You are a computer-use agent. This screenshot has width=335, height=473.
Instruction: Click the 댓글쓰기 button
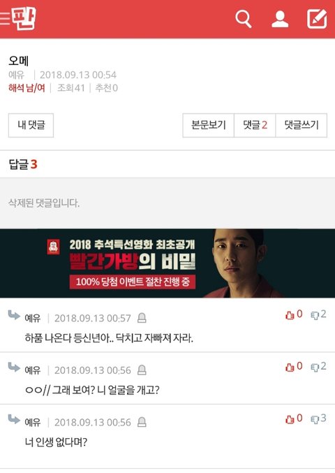click(301, 125)
